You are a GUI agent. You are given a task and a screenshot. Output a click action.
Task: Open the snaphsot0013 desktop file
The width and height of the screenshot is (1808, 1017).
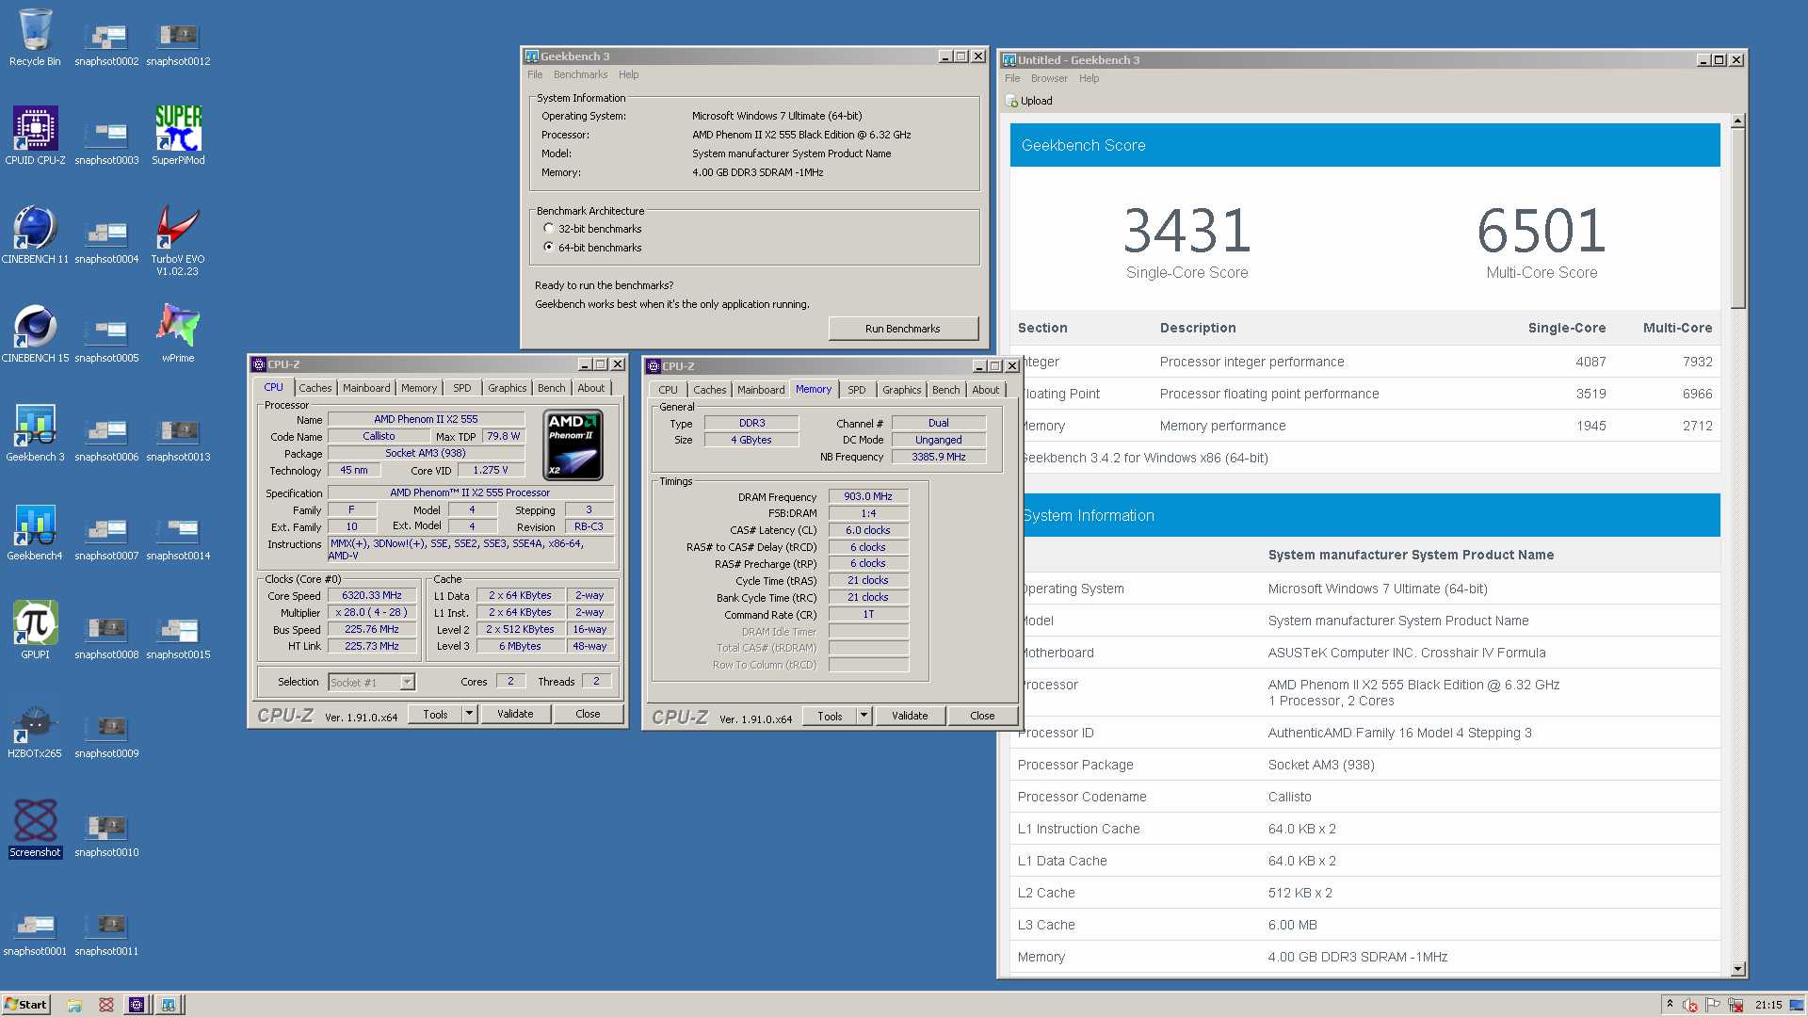[178, 441]
